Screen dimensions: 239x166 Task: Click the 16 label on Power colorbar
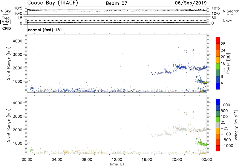223,64
